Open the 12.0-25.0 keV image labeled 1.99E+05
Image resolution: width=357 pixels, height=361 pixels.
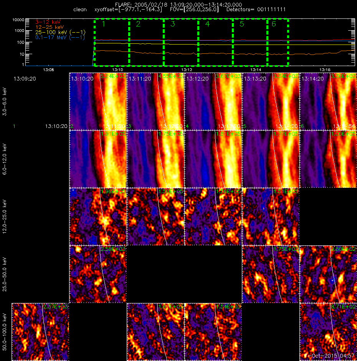click(98, 217)
